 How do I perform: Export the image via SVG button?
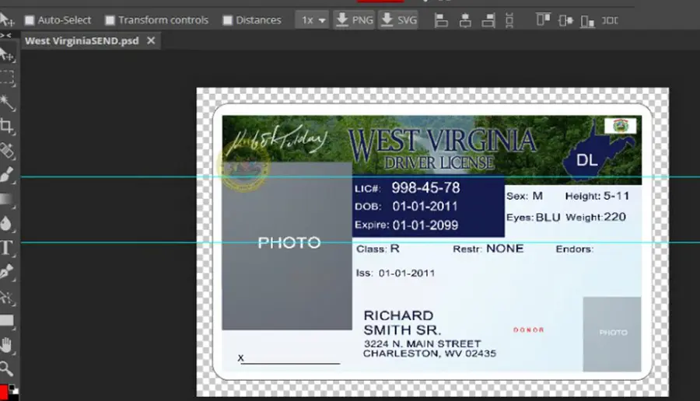tap(399, 20)
